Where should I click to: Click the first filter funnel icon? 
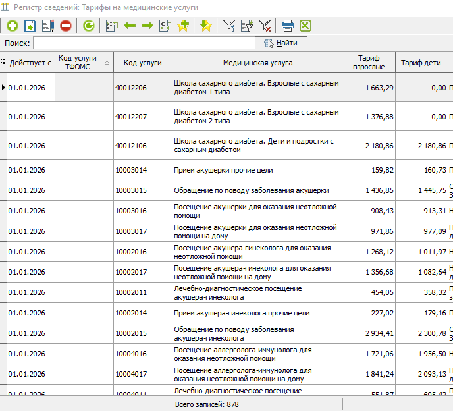click(228, 26)
